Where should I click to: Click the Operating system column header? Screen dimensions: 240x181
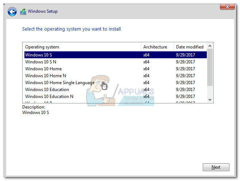pyautogui.click(x=82, y=47)
